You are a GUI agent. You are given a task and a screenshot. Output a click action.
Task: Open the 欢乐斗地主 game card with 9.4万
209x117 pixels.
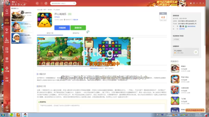22,27
